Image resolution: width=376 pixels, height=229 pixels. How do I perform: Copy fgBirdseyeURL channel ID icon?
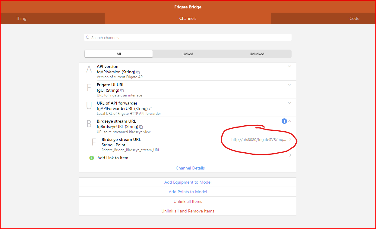click(141, 127)
